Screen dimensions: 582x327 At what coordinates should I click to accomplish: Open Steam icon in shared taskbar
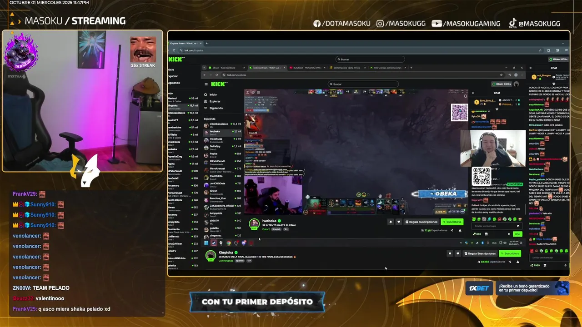click(x=214, y=243)
